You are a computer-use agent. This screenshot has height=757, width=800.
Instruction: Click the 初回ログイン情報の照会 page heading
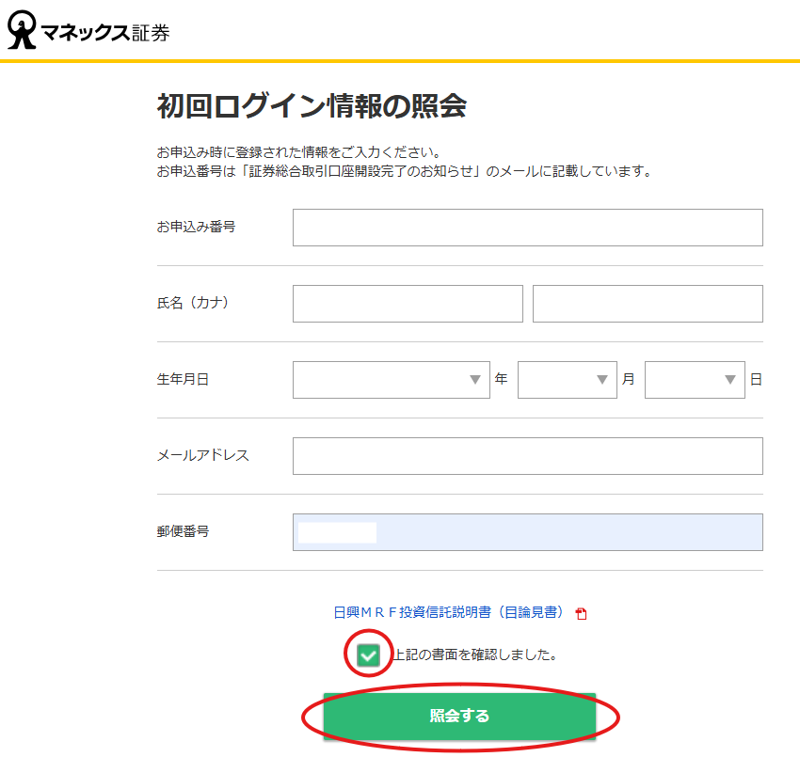[312, 106]
